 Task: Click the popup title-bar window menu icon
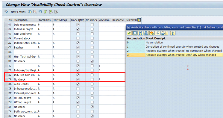coord(129,27)
